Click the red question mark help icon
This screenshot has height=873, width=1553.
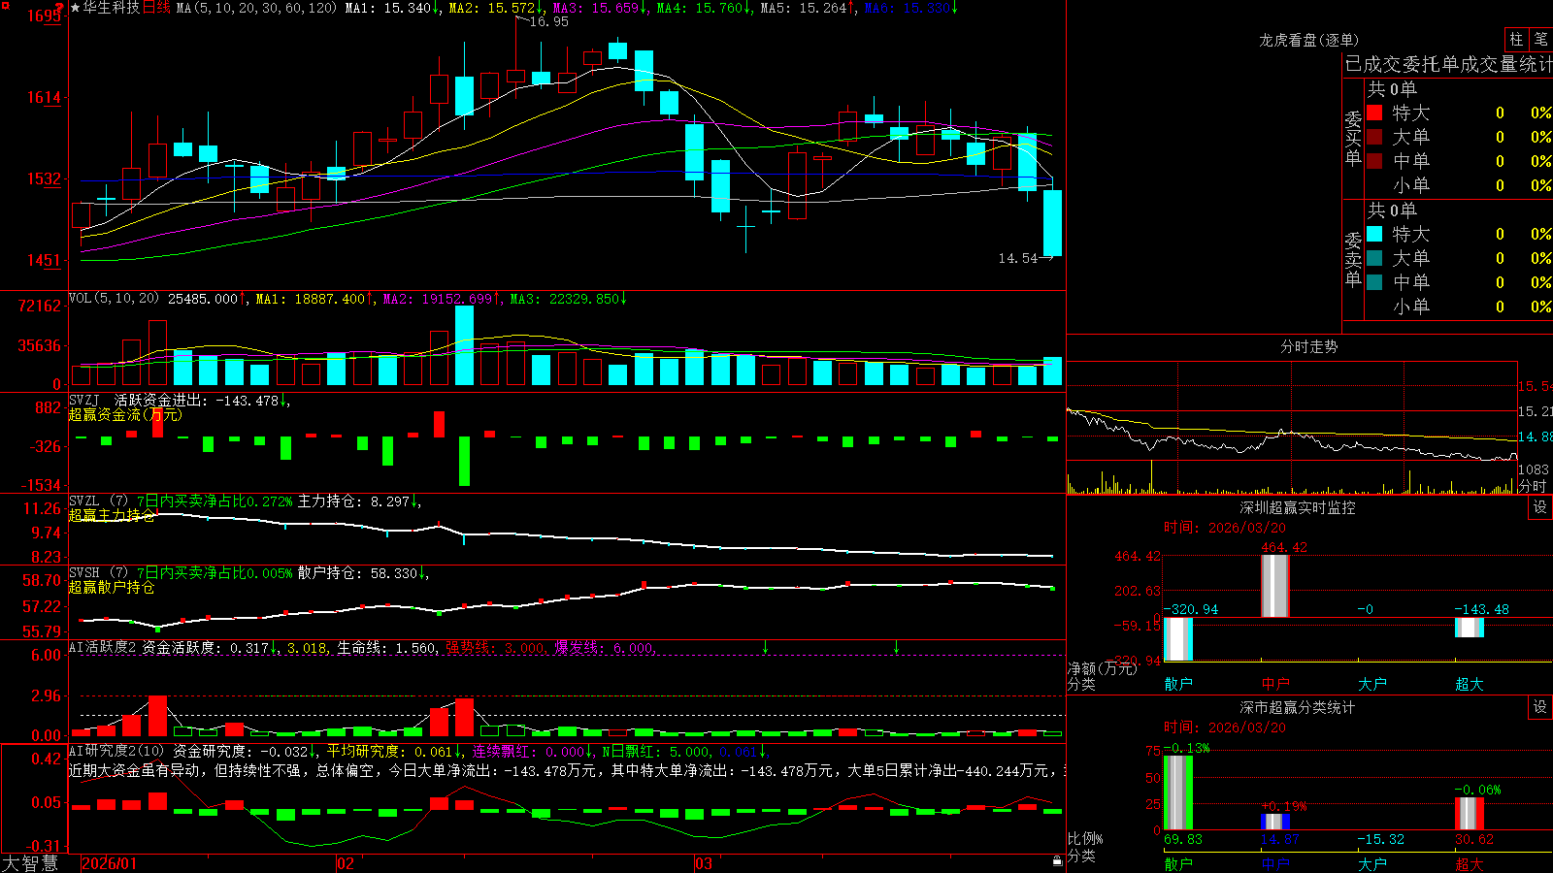[59, 8]
